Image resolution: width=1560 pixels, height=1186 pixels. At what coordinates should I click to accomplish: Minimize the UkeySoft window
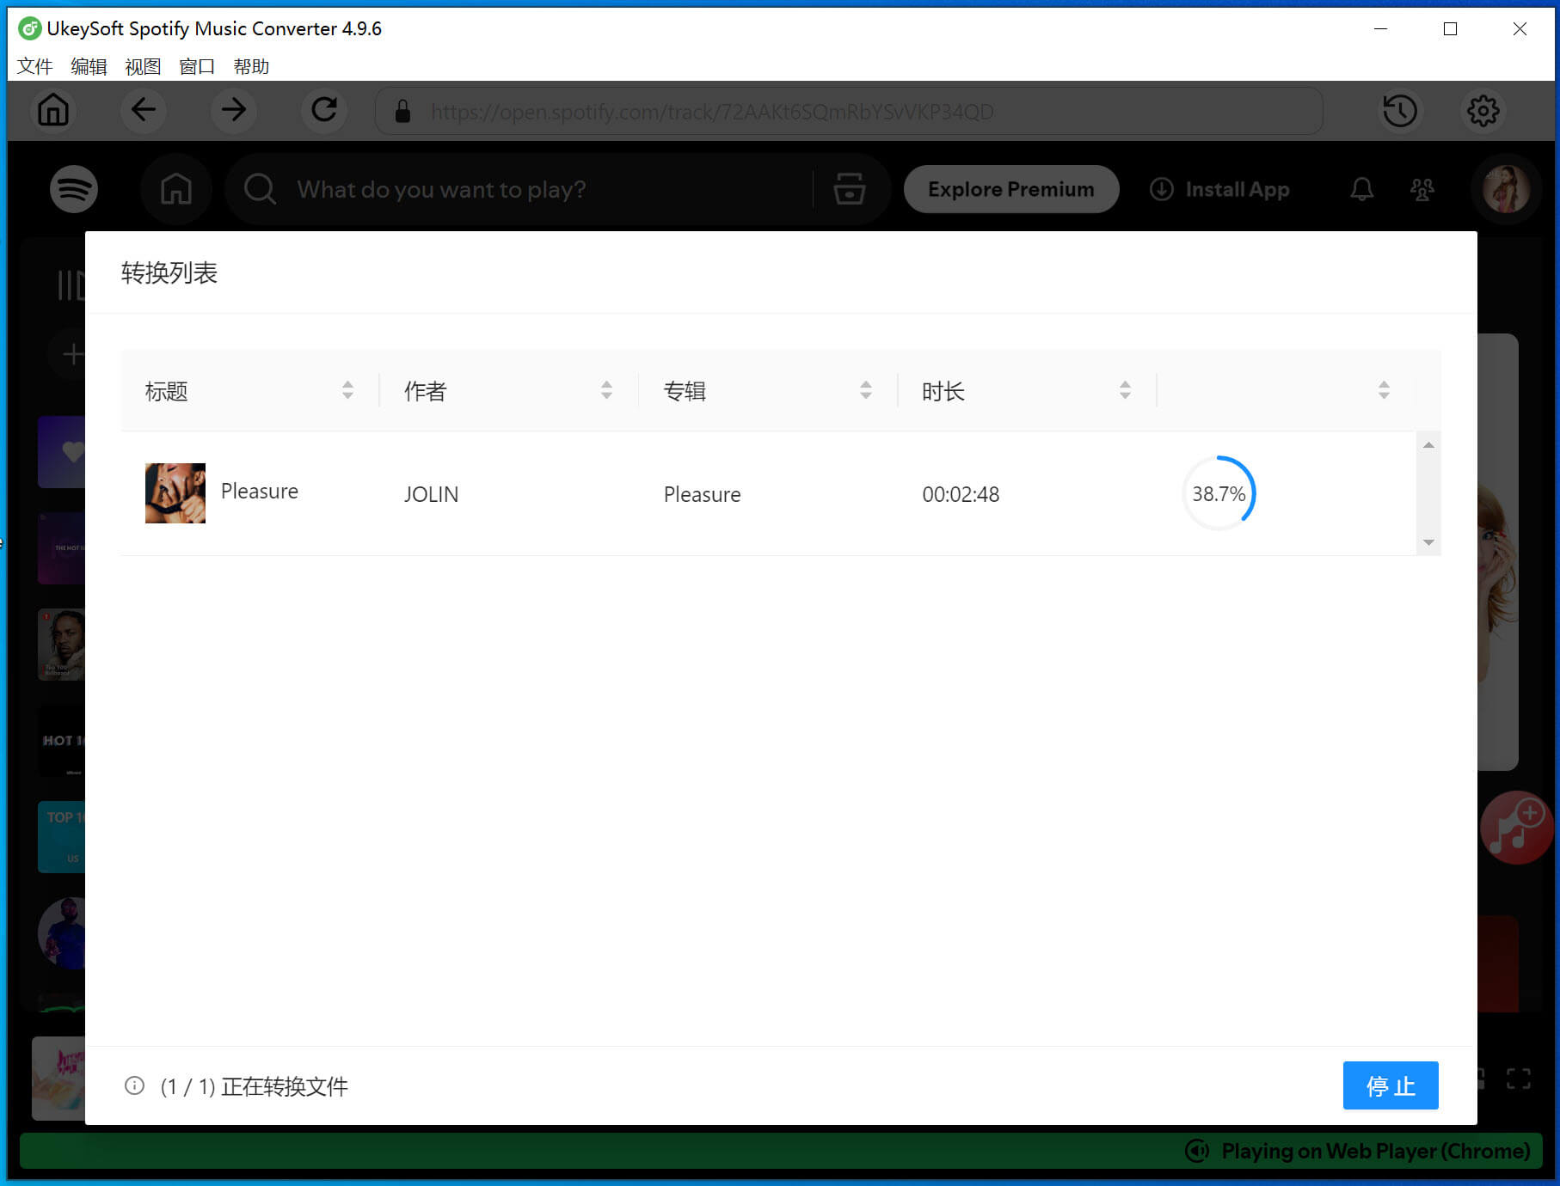pyautogui.click(x=1380, y=28)
